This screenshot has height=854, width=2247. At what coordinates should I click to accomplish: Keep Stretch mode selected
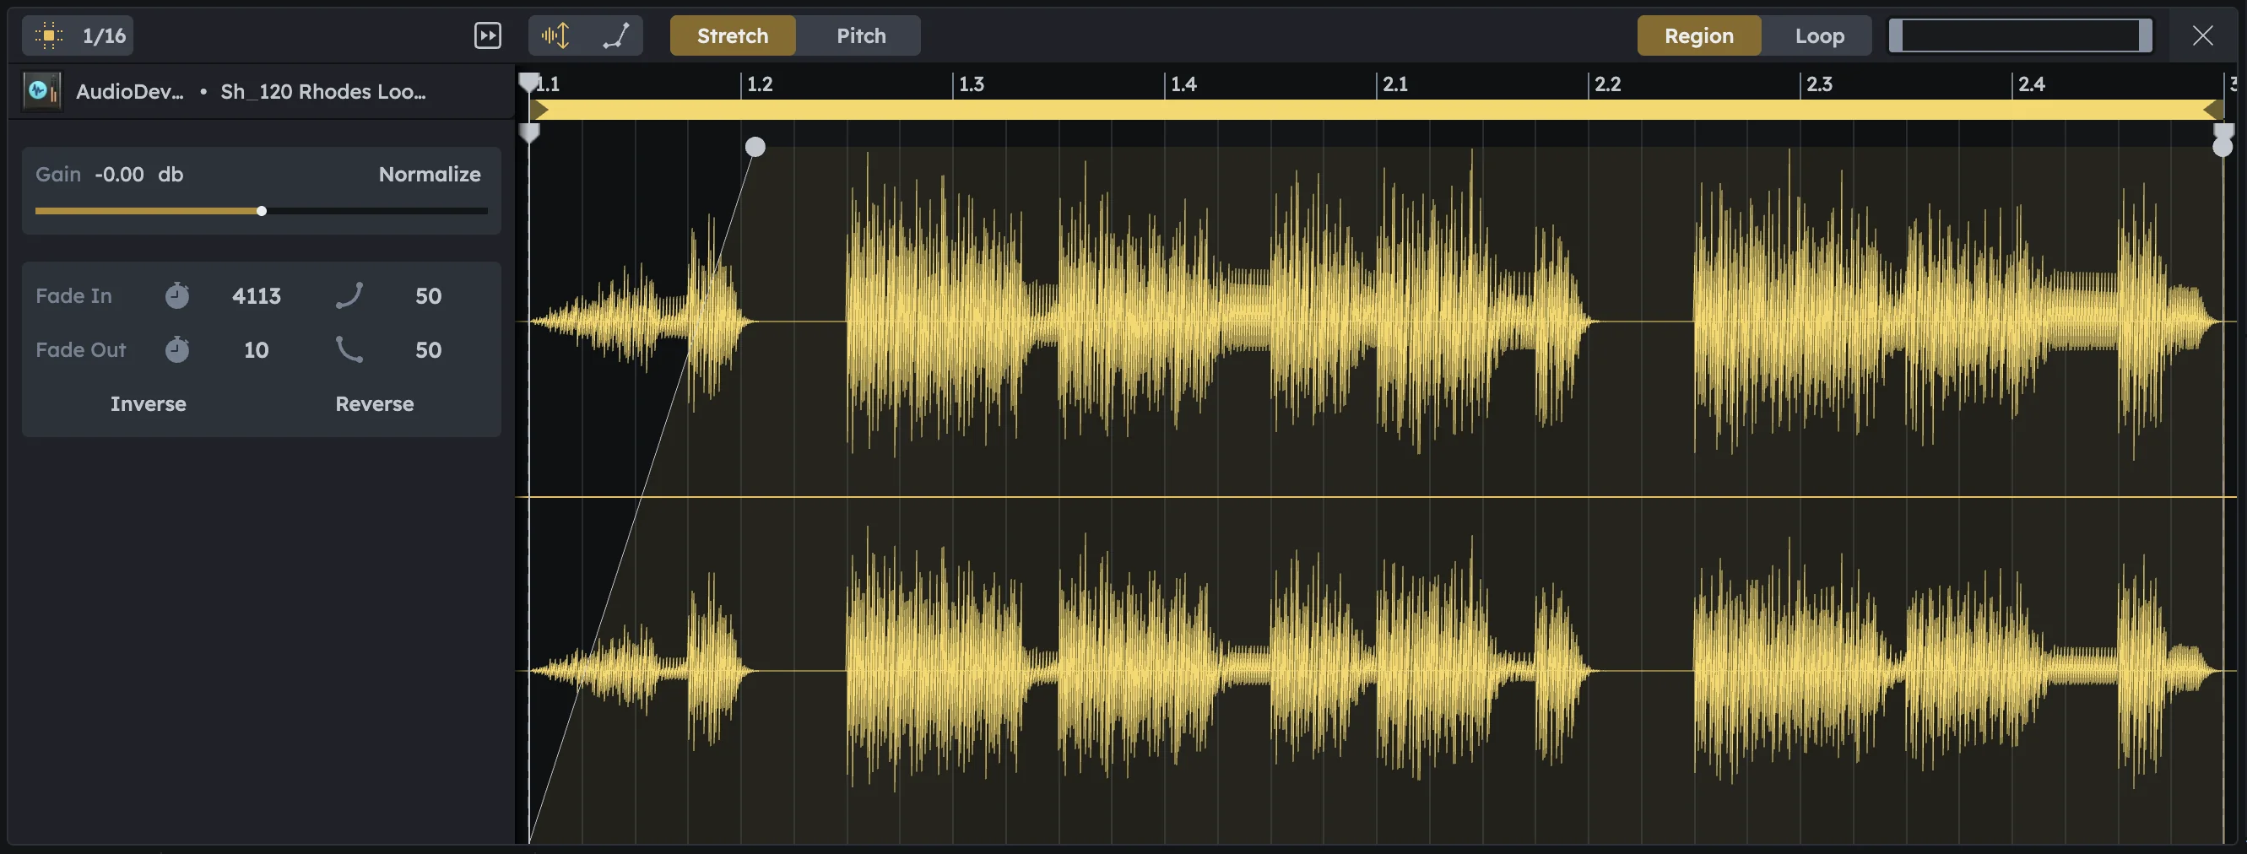732,35
